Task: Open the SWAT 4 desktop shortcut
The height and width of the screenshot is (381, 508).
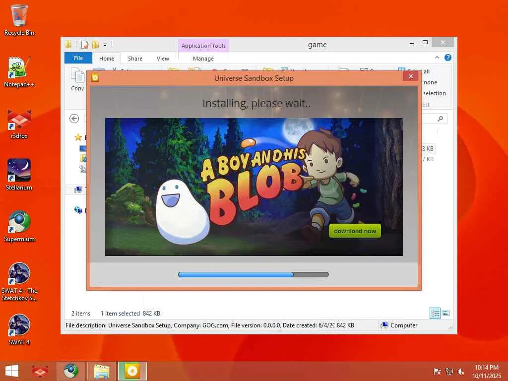Action: pyautogui.click(x=19, y=330)
